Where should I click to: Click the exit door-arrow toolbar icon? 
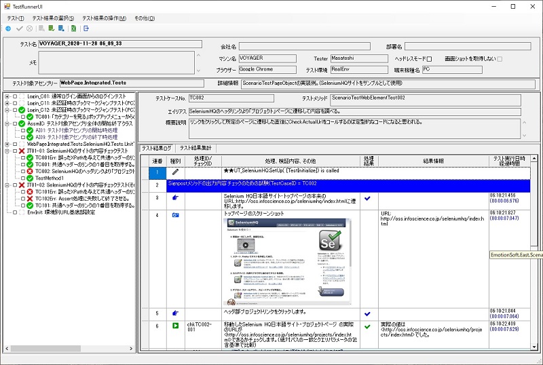pyautogui.click(x=86, y=28)
